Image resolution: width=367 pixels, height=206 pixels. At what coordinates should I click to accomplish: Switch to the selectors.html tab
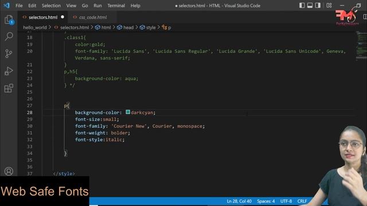click(43, 17)
